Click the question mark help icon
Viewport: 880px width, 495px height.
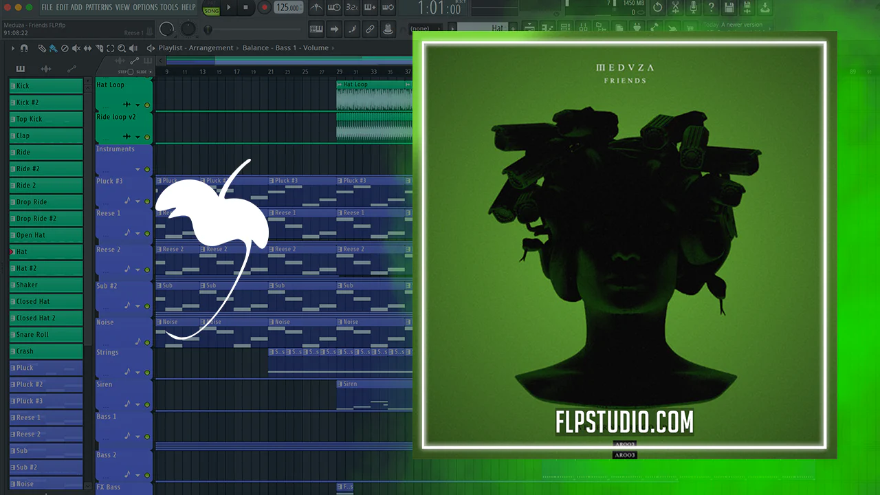coord(712,8)
